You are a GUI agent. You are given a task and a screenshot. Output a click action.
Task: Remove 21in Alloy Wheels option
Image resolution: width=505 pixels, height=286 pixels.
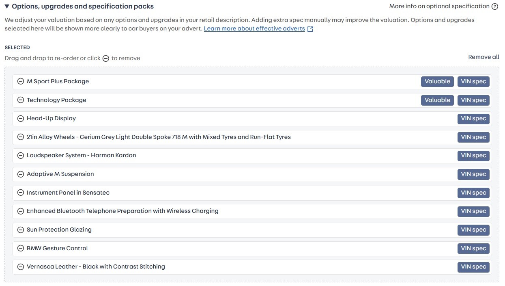click(20, 137)
